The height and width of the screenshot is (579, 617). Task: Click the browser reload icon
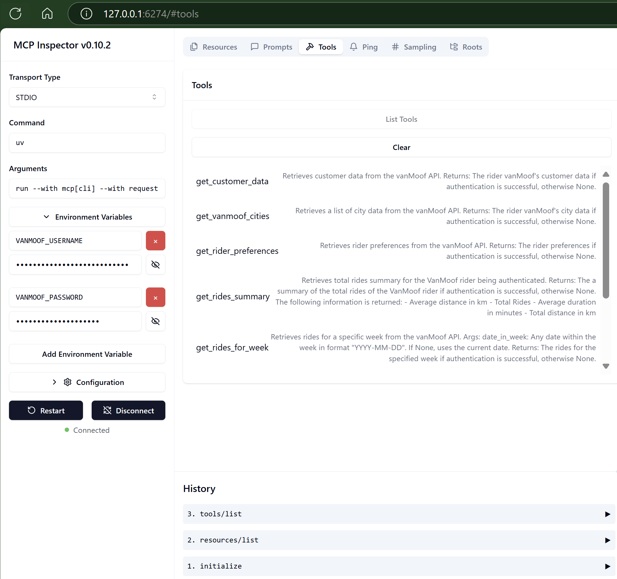pyautogui.click(x=15, y=14)
